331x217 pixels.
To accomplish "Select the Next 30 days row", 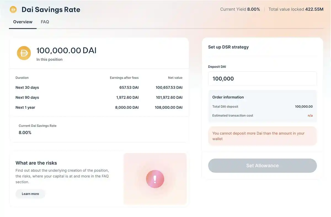I will point(99,88).
